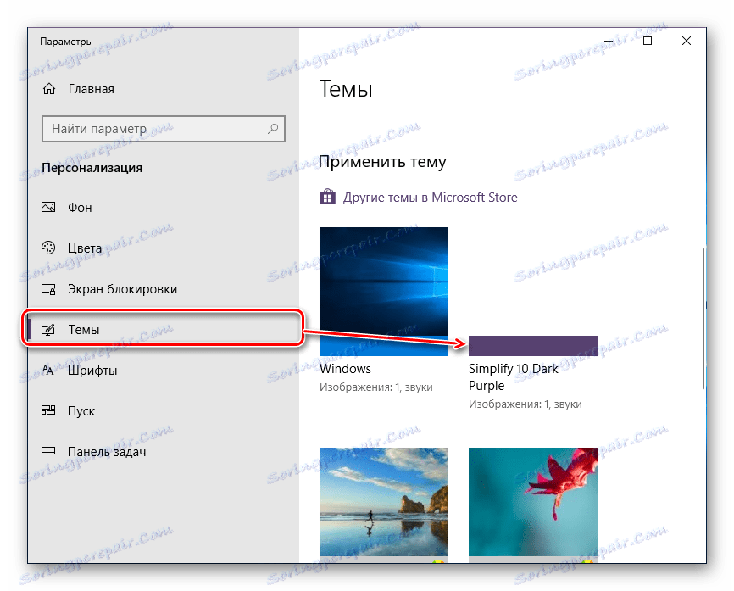Image resolution: width=734 pixels, height=591 pixels.
Task: Click the Цвета palette icon
Action: coord(50,248)
